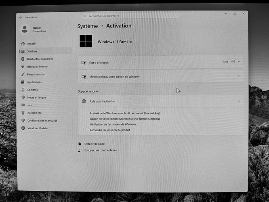Open Activation de Windows avec clé de produit link
The height and width of the screenshot is (202, 269).
[x=125, y=113]
